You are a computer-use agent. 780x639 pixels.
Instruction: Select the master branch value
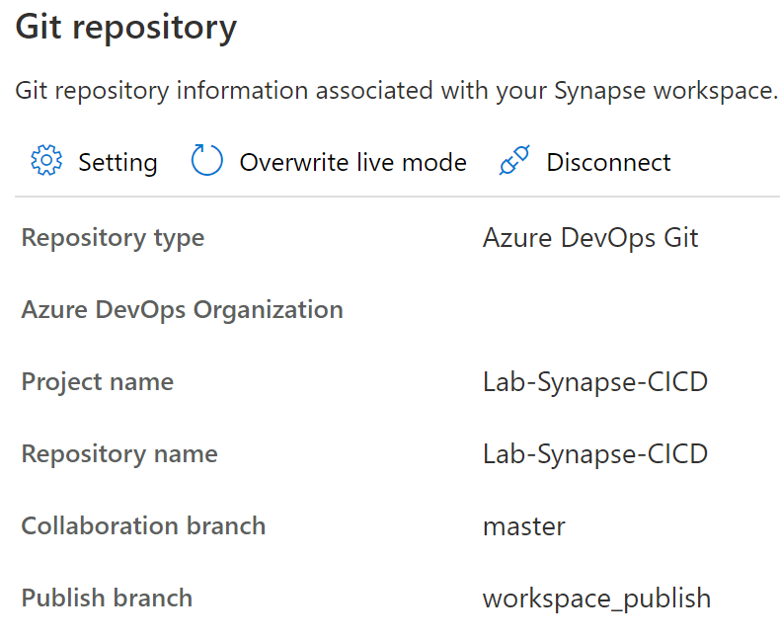(524, 526)
